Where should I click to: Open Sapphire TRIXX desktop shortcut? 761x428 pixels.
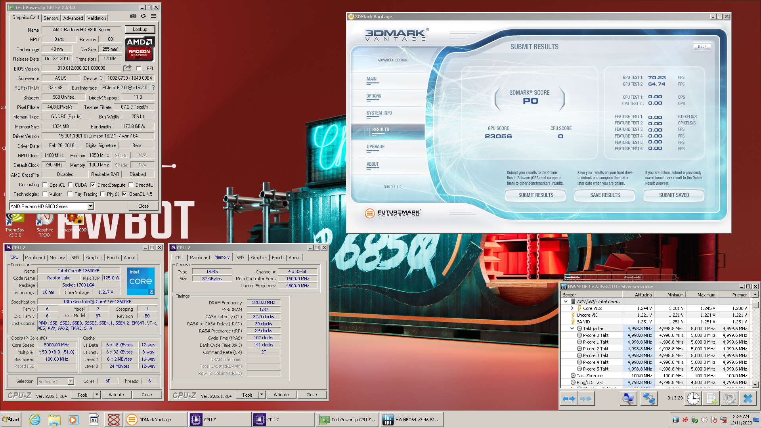[x=45, y=225]
